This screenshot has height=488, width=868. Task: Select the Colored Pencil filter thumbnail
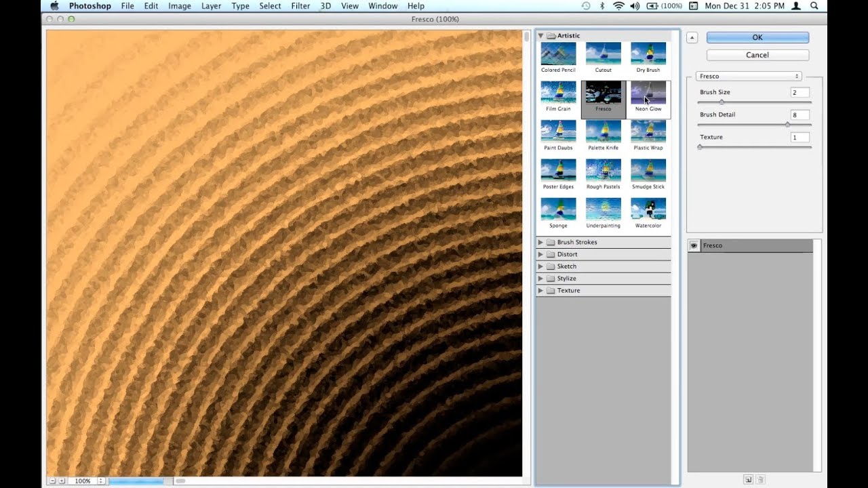click(558, 54)
